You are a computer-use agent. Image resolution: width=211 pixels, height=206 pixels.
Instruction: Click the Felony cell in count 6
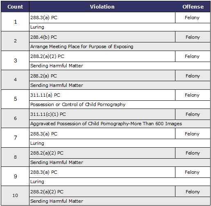[x=193, y=114]
